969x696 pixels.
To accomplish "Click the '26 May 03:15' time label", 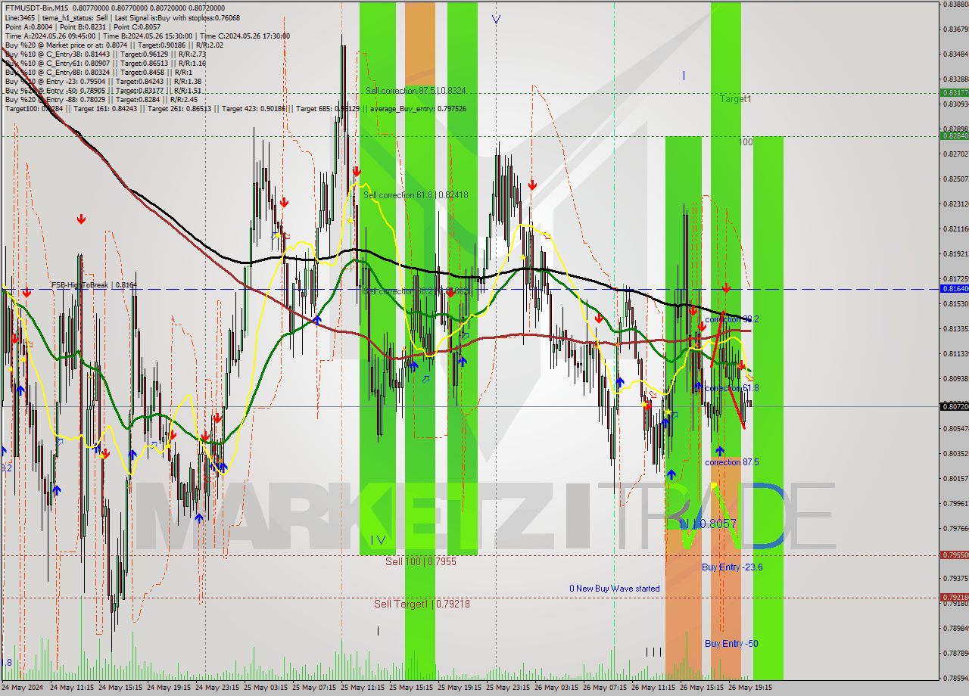I will click(556, 688).
